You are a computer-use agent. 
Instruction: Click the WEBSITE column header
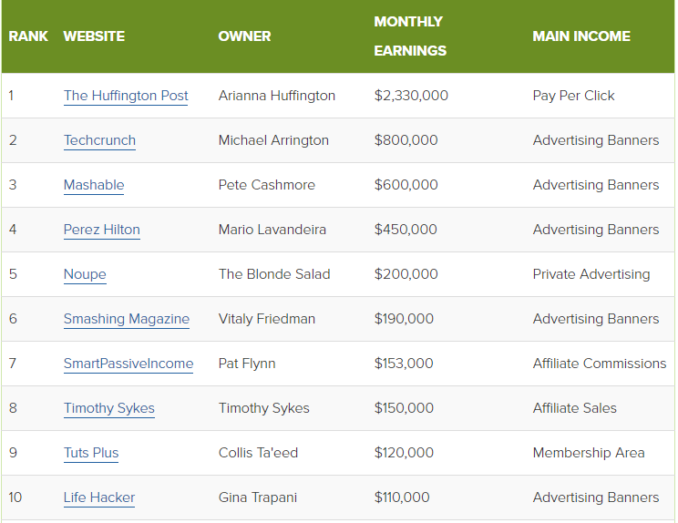pos(94,36)
